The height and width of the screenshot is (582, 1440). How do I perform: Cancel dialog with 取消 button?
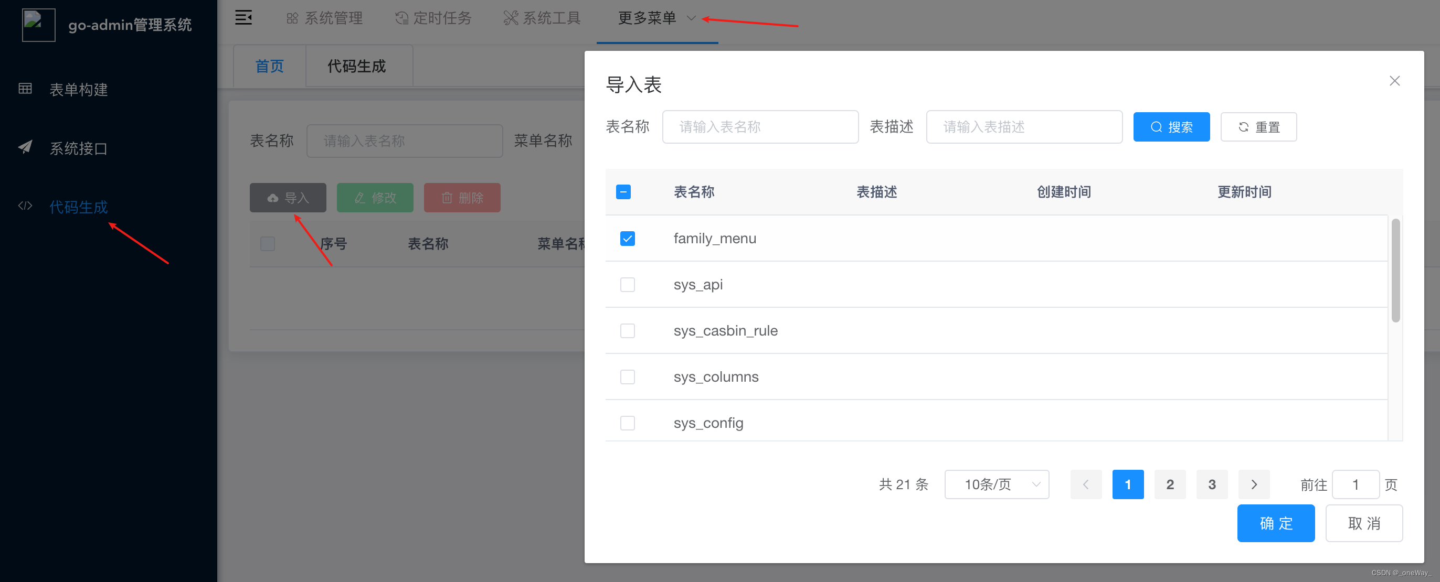(1364, 523)
